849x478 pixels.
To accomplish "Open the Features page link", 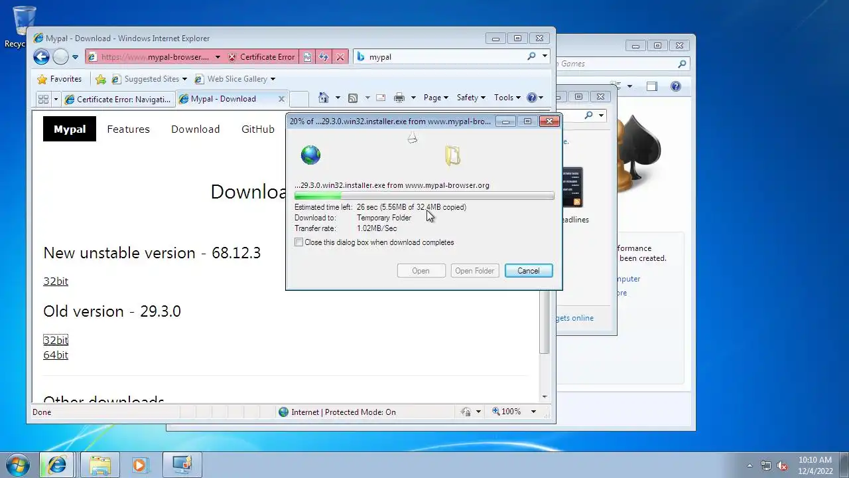I will pos(128,129).
